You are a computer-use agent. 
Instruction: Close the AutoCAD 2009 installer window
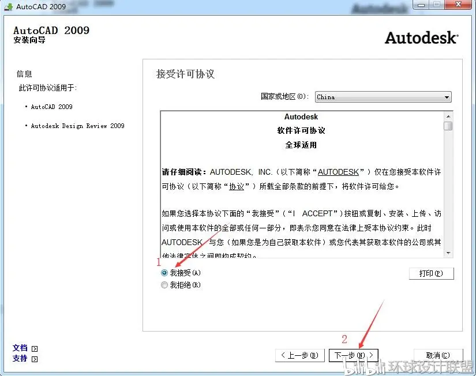(458, 5)
